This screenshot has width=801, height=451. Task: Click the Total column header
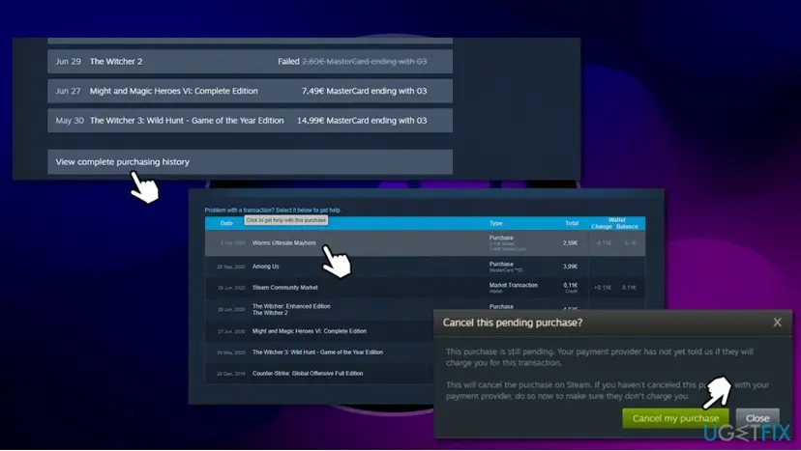[x=571, y=223]
